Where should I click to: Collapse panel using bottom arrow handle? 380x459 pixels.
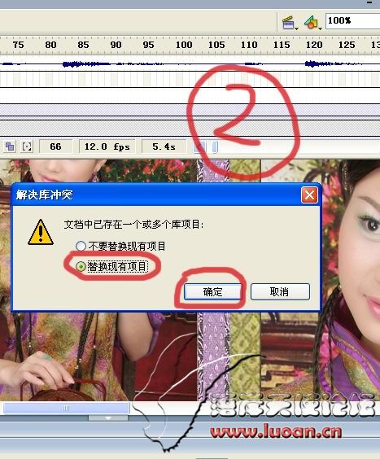point(108,418)
